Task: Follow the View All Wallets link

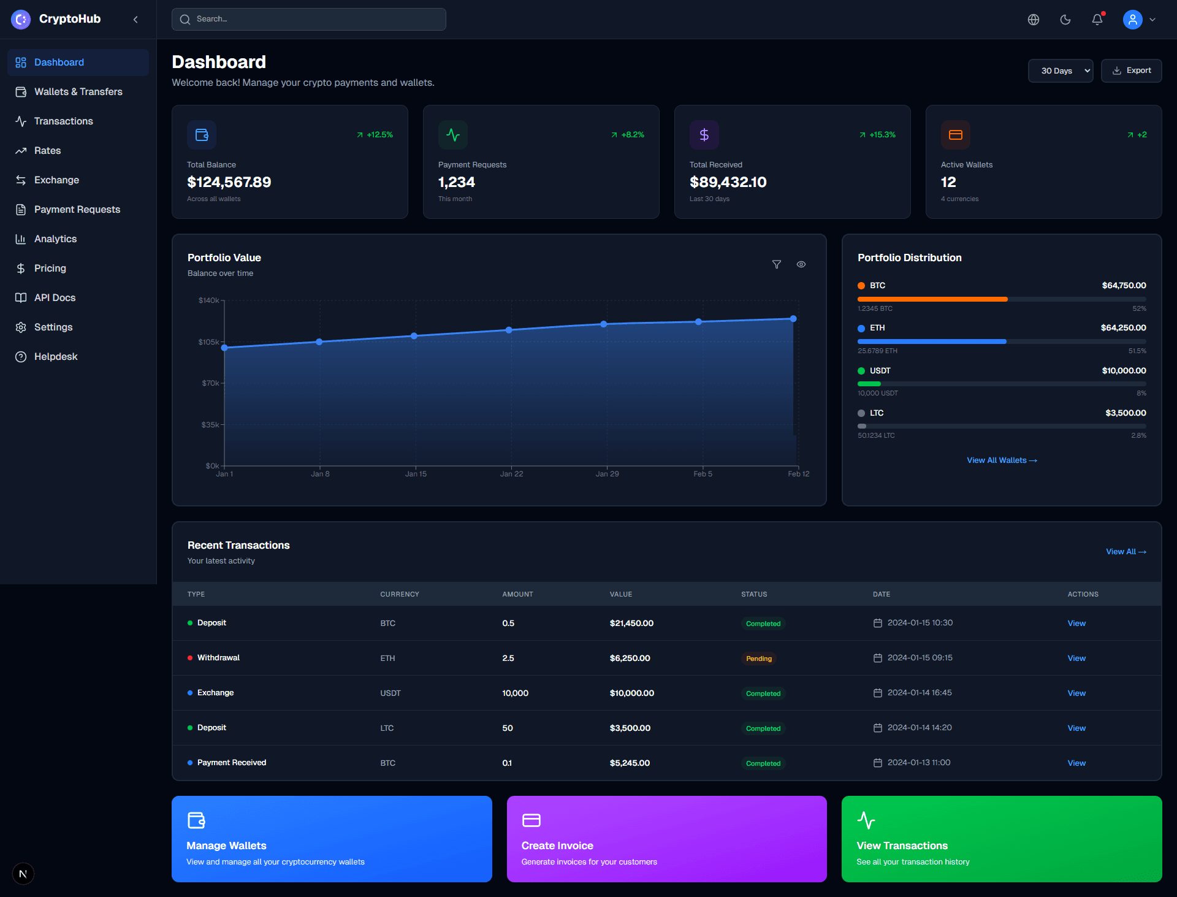Action: point(1002,460)
